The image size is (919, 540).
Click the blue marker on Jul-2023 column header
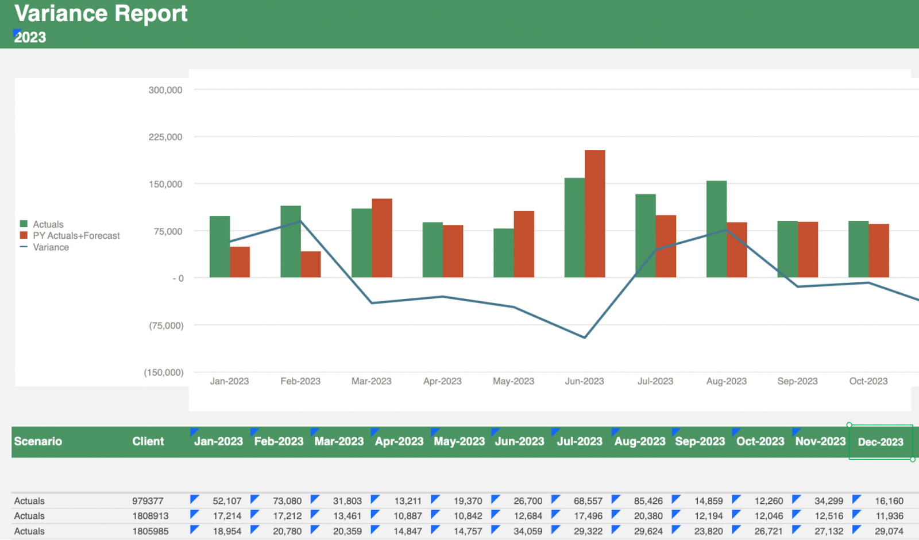555,432
